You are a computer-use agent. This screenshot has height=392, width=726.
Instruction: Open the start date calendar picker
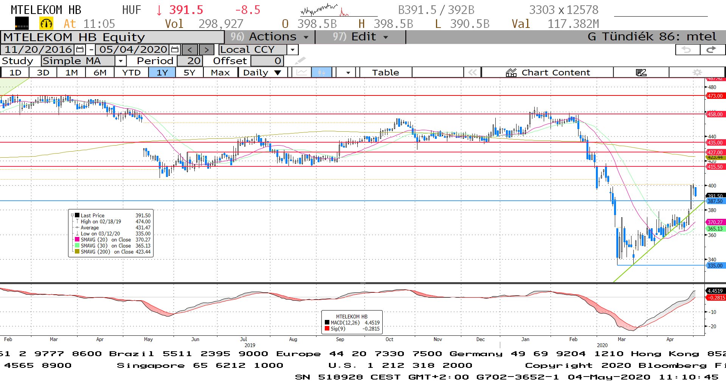click(80, 49)
